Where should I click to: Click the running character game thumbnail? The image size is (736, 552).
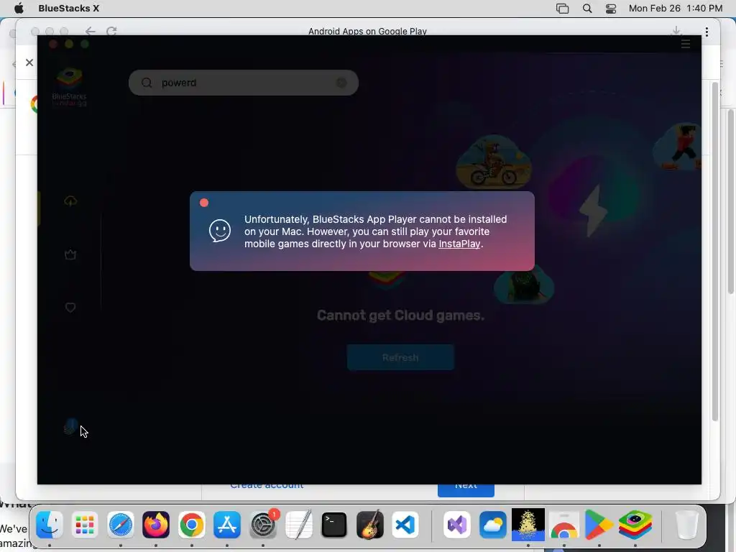(x=677, y=147)
